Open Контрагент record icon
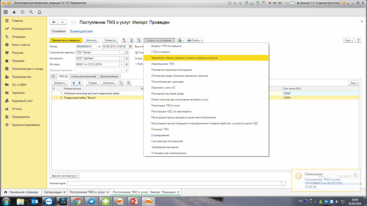This screenshot has height=206, width=367. coord(127,58)
